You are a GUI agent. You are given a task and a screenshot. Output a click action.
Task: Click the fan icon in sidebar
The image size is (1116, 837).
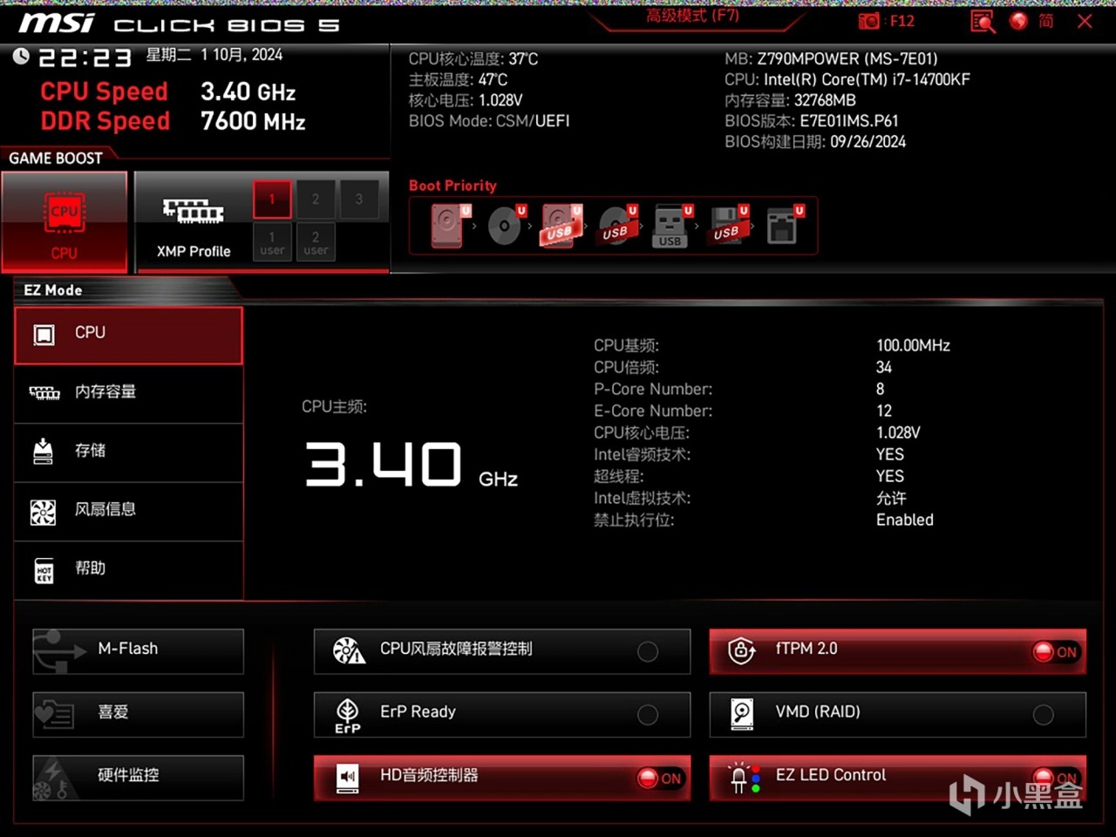43,512
